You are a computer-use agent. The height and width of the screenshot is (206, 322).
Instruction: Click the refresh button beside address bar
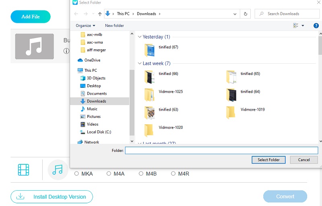pos(246,14)
